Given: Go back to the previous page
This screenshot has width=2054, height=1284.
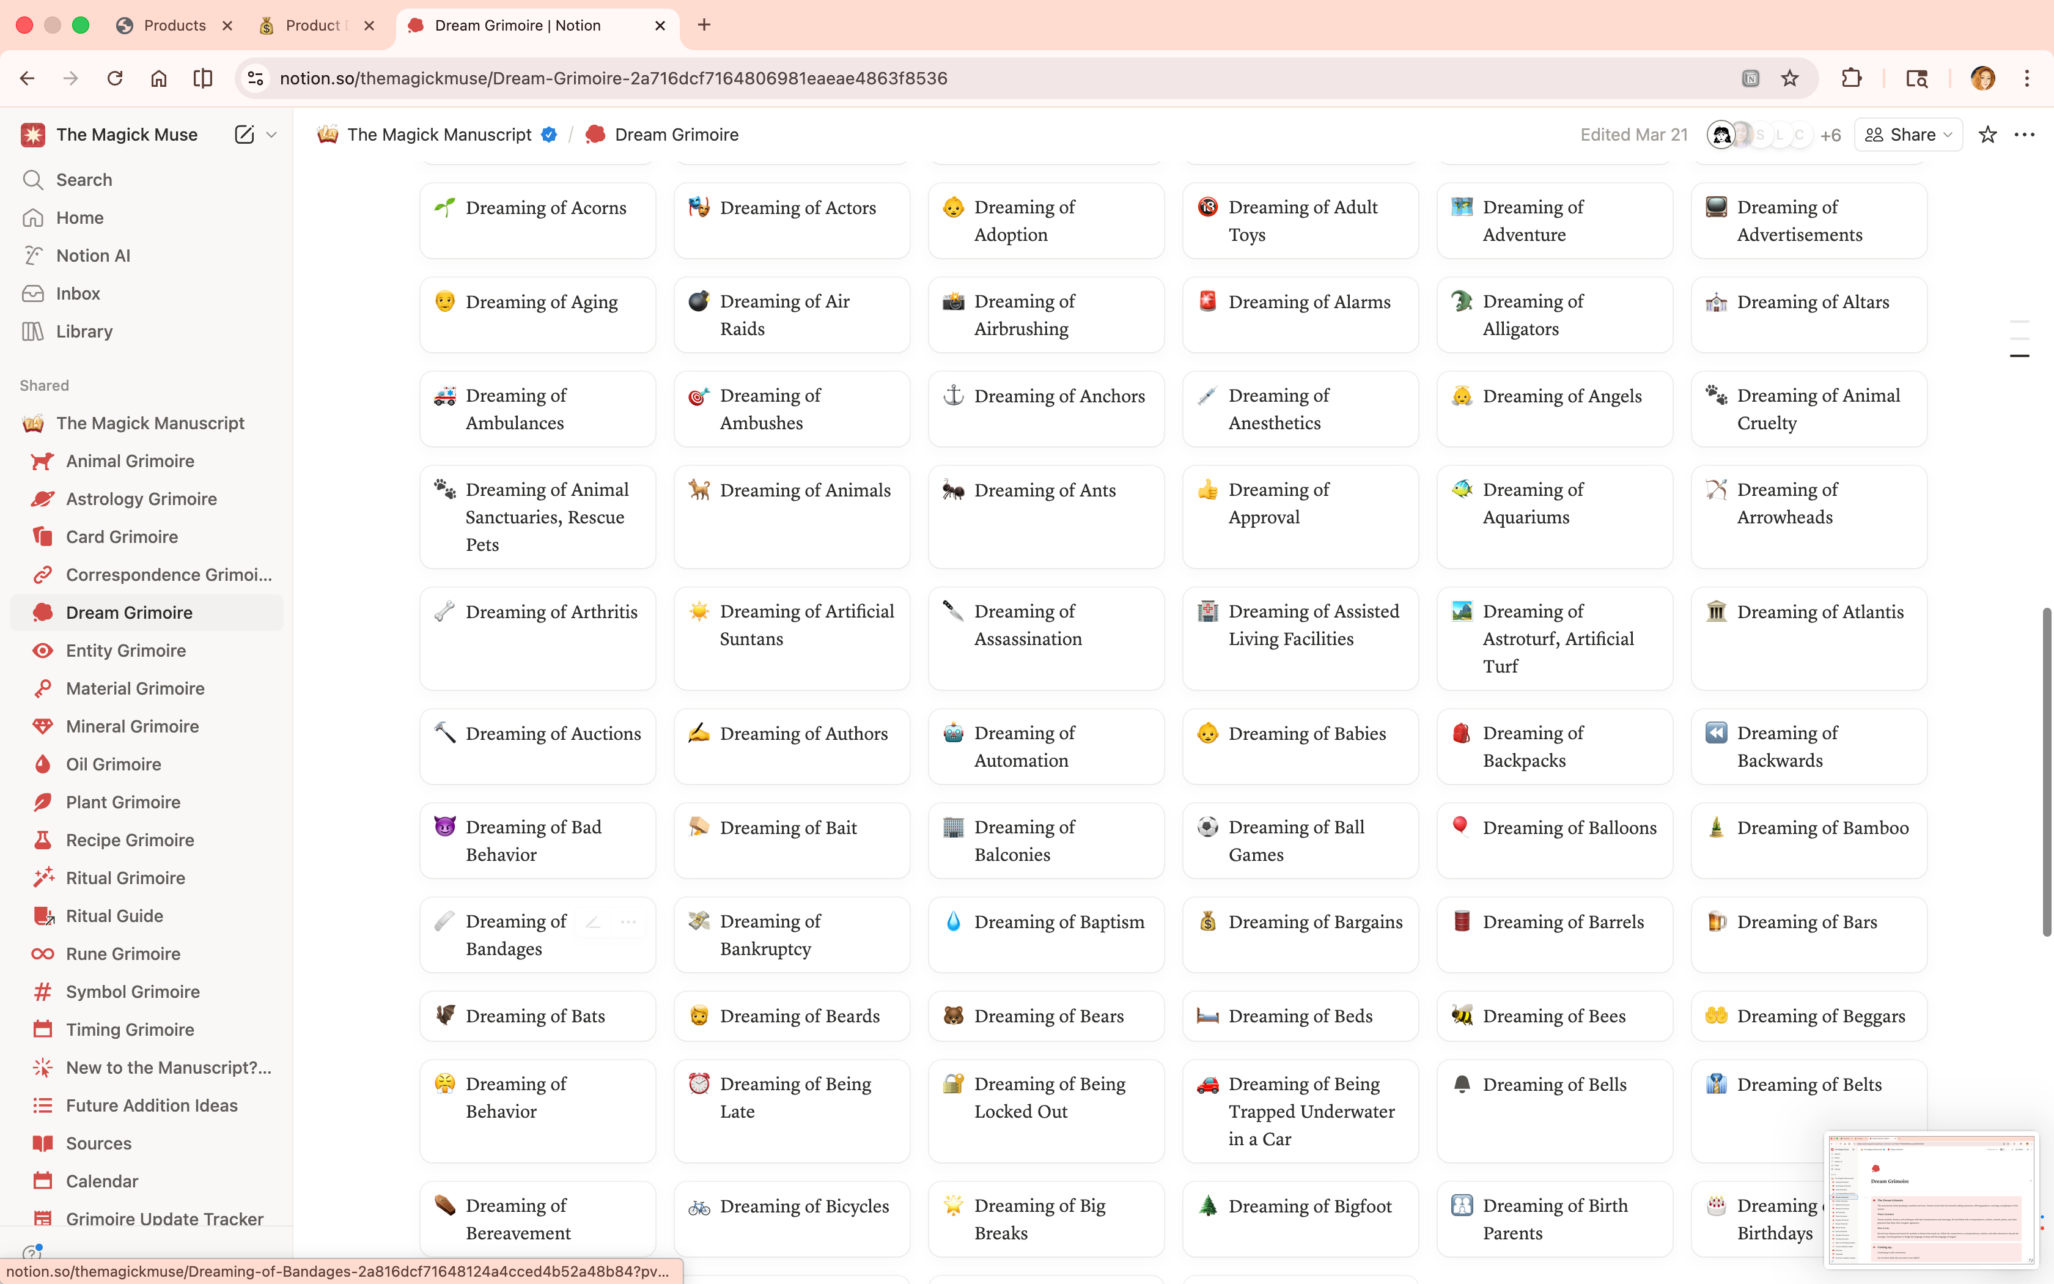Looking at the screenshot, I should coord(27,78).
